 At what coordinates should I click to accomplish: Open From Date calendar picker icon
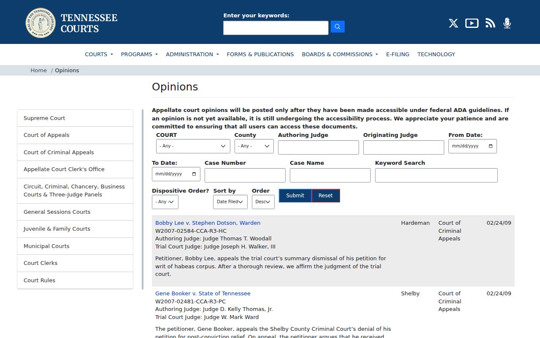click(490, 146)
